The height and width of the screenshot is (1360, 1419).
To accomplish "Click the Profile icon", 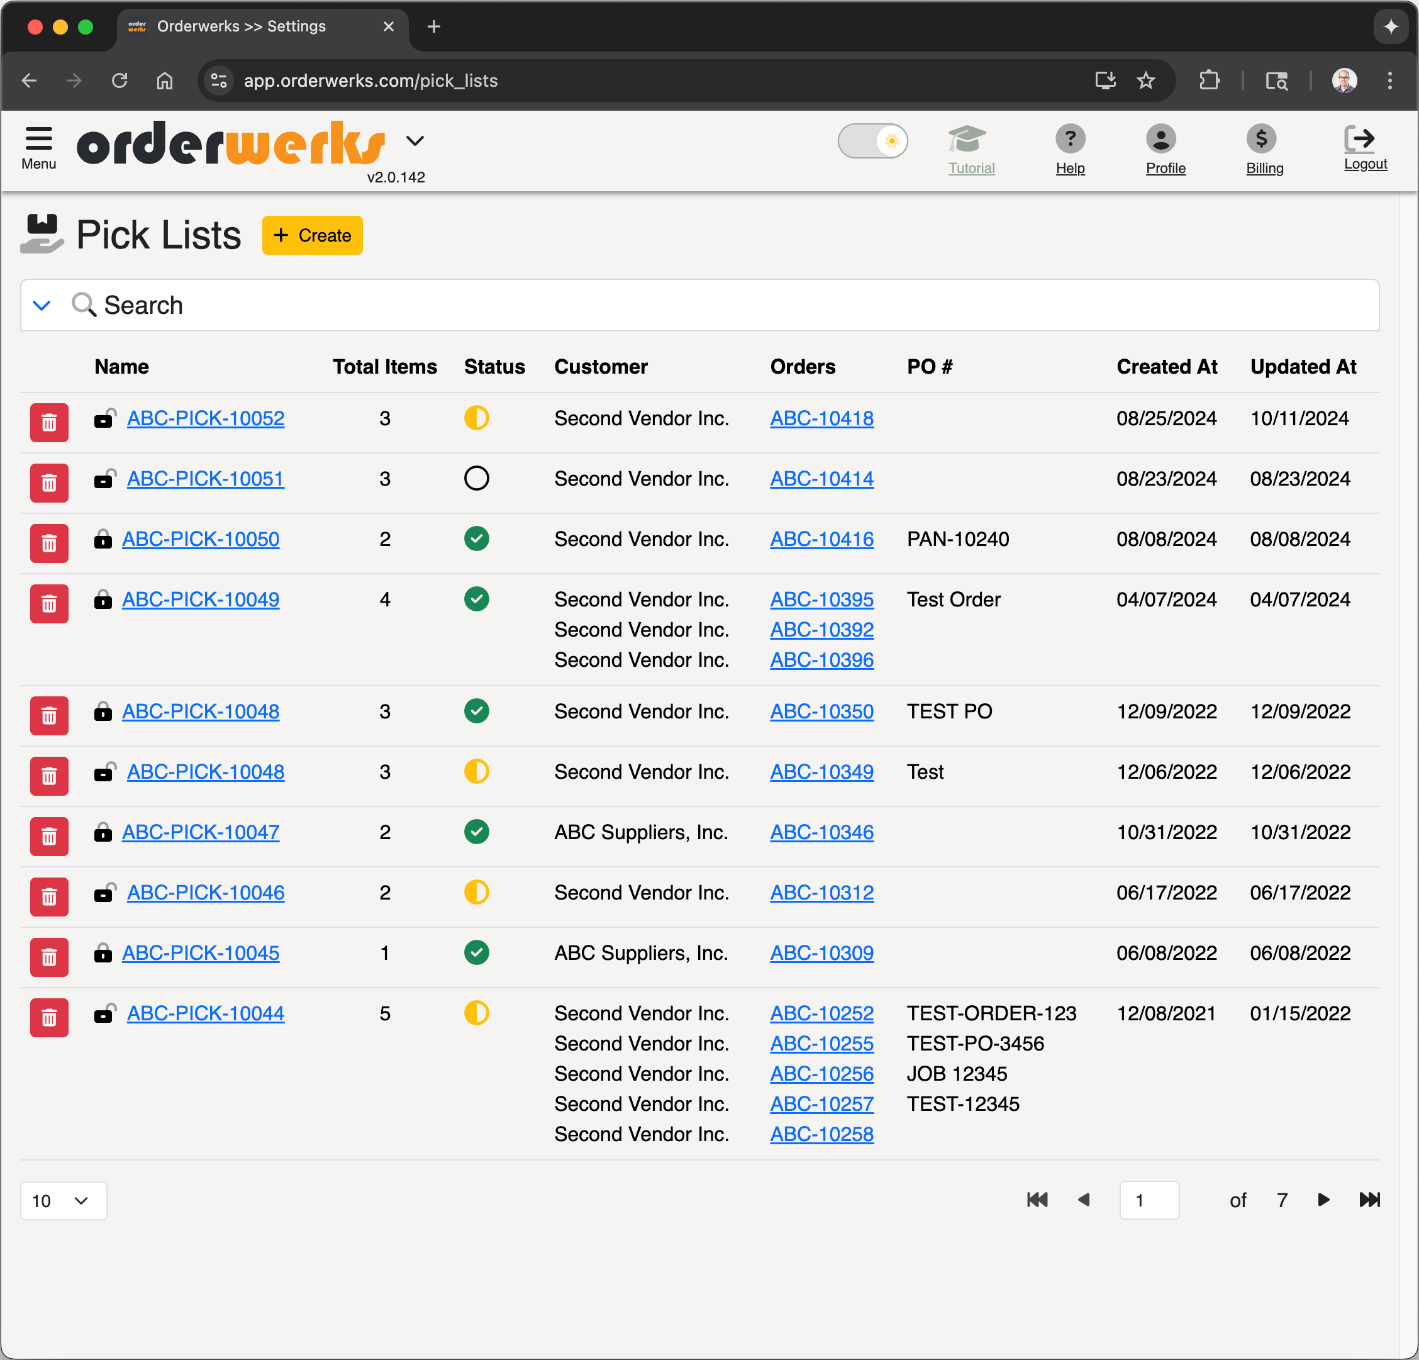I will [x=1165, y=138].
